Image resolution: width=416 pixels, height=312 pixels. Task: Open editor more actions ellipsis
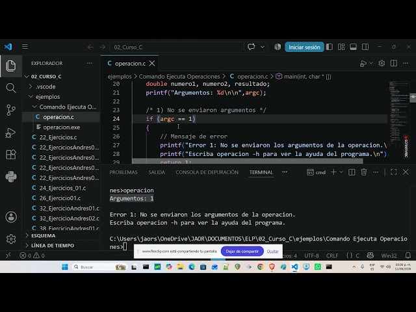click(x=406, y=63)
